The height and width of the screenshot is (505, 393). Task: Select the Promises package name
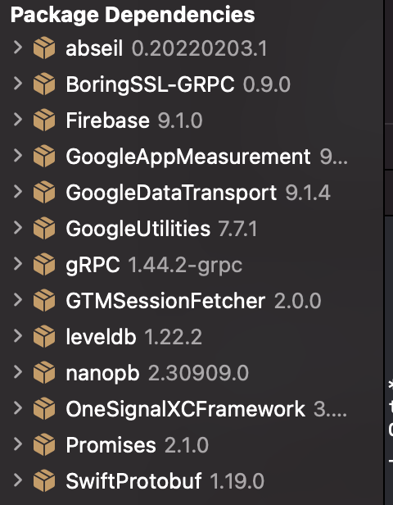111,445
